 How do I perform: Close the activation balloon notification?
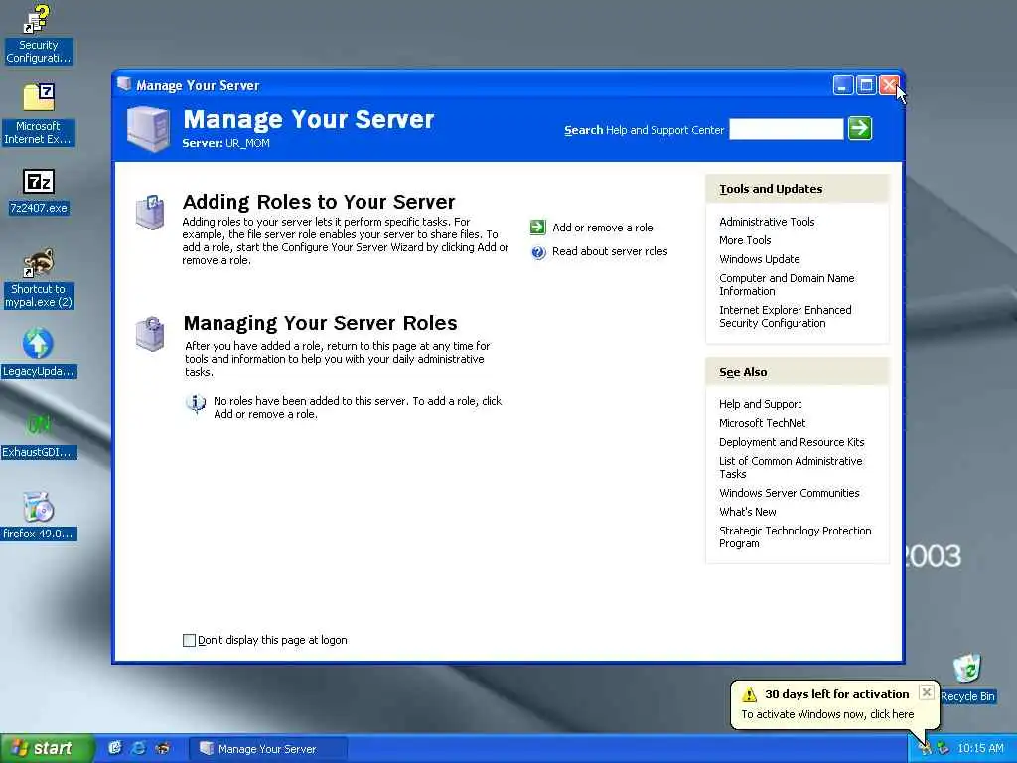927,692
